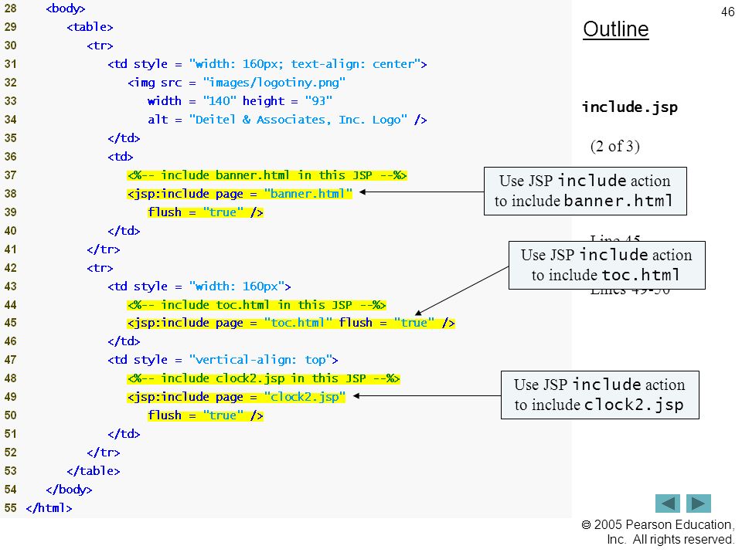Click line number 37
The image size is (742, 556).
tap(10, 175)
